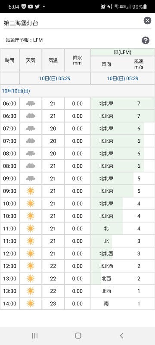Screen dimensions: 155x345
Task: Select the 風(LFM) column header
Action: click(x=123, y=52)
